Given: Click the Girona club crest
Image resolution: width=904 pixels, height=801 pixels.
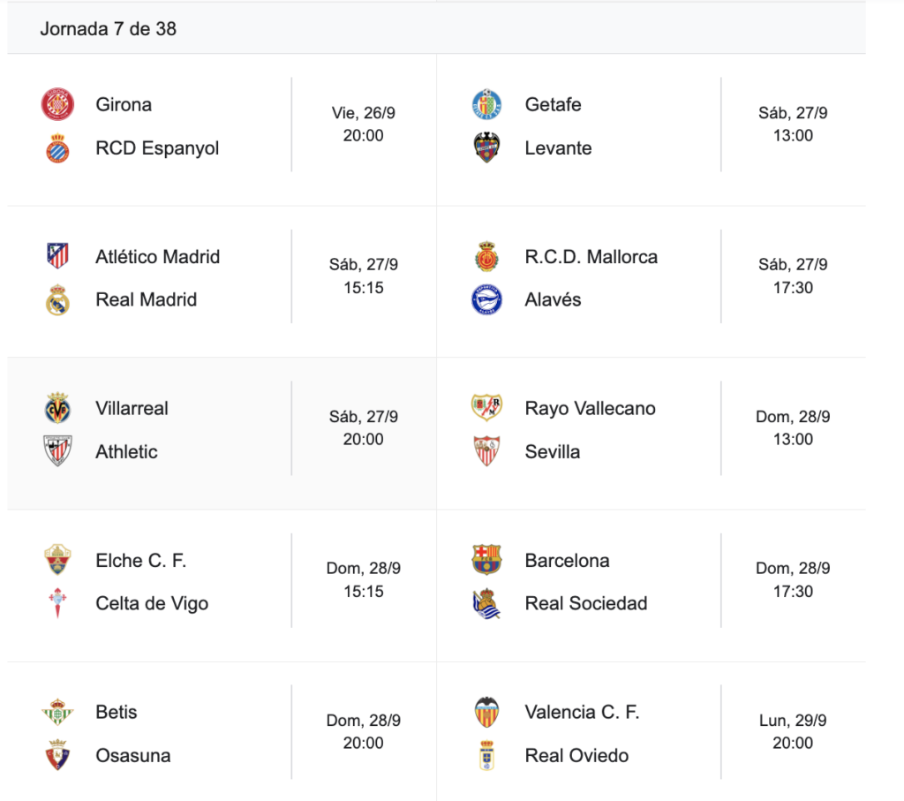Looking at the screenshot, I should (x=57, y=104).
